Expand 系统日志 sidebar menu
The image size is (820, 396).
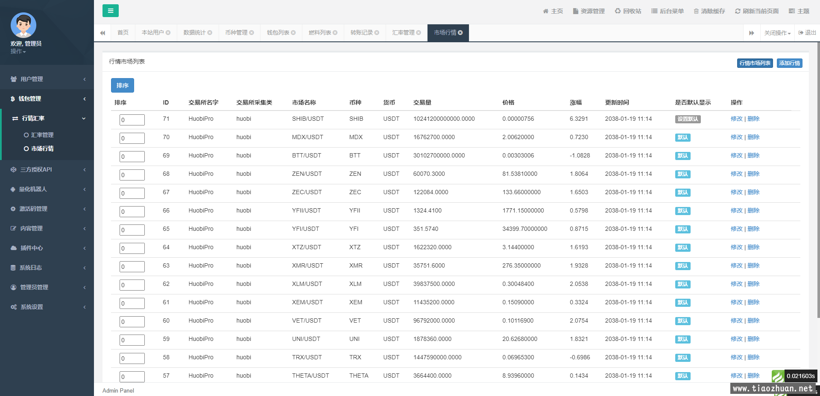pos(47,268)
